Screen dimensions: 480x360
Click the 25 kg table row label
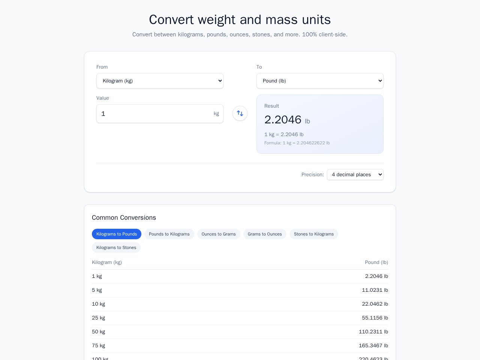coord(98,318)
